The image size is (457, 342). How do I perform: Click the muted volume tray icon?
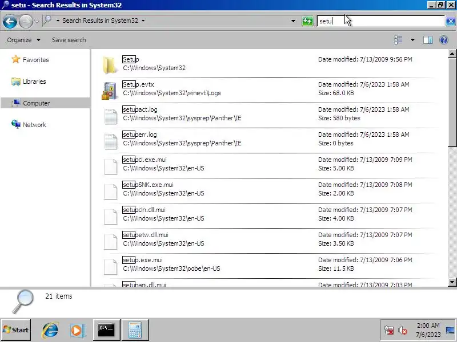pos(403,331)
